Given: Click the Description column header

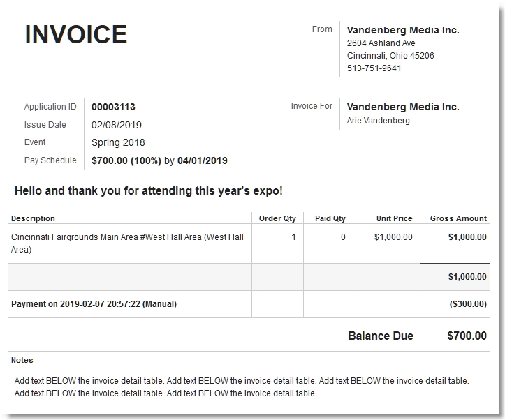Looking at the screenshot, I should (33, 218).
